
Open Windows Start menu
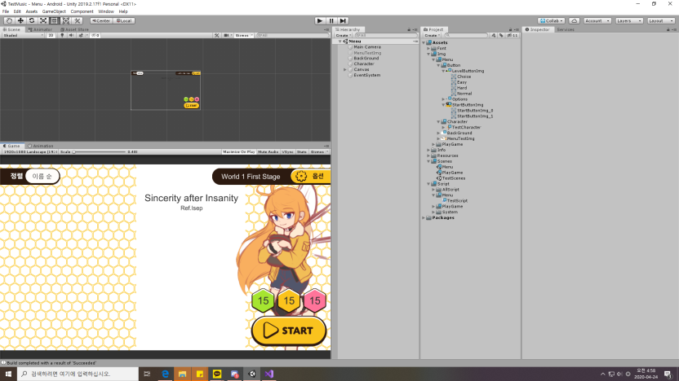[x=8, y=374]
